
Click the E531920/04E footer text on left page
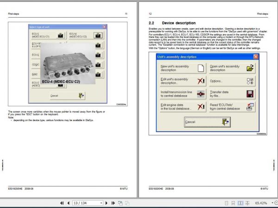tap(15, 189)
